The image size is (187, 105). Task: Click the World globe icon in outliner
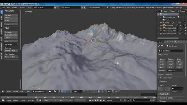tap(164, 20)
